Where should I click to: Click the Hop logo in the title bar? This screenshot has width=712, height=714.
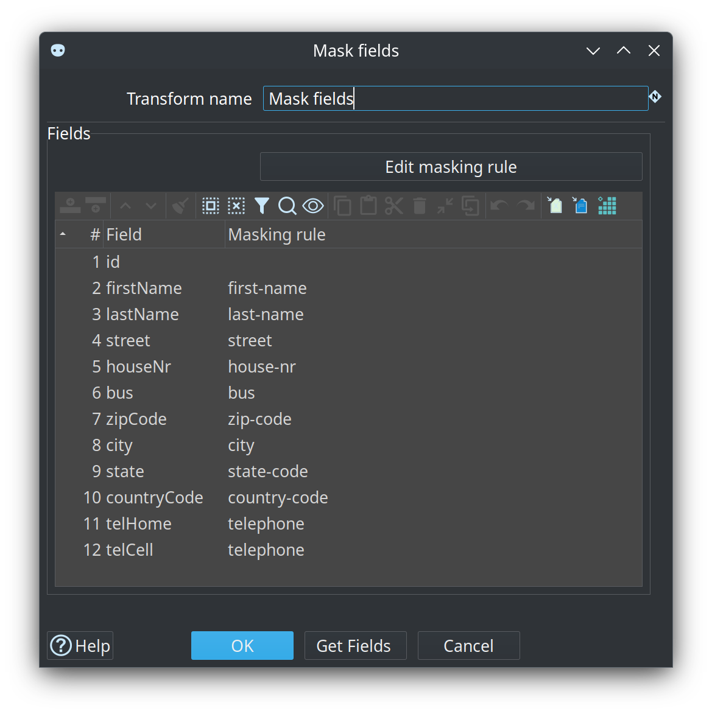tap(58, 50)
